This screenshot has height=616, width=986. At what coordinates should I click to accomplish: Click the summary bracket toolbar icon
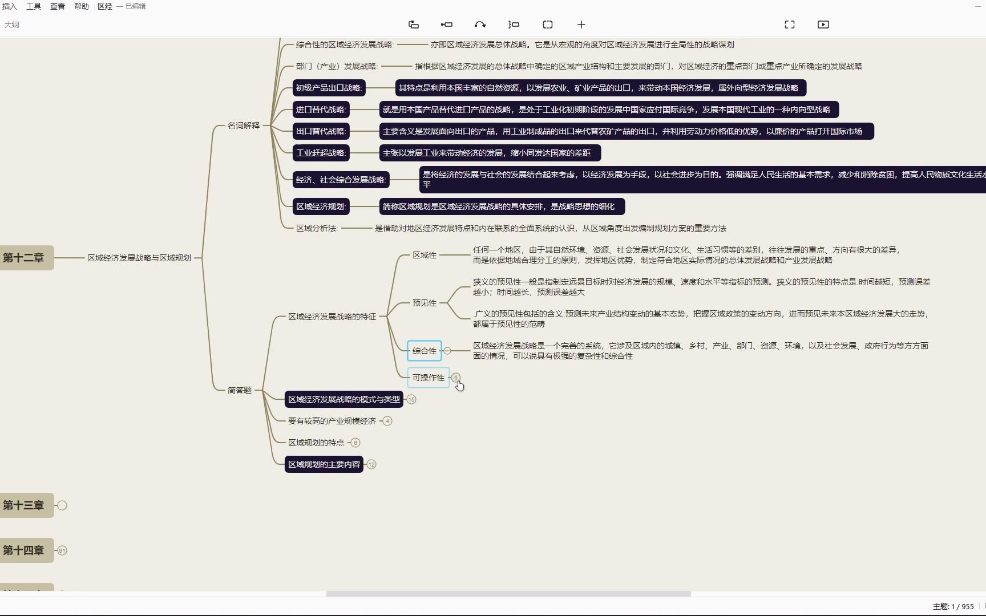[514, 25]
